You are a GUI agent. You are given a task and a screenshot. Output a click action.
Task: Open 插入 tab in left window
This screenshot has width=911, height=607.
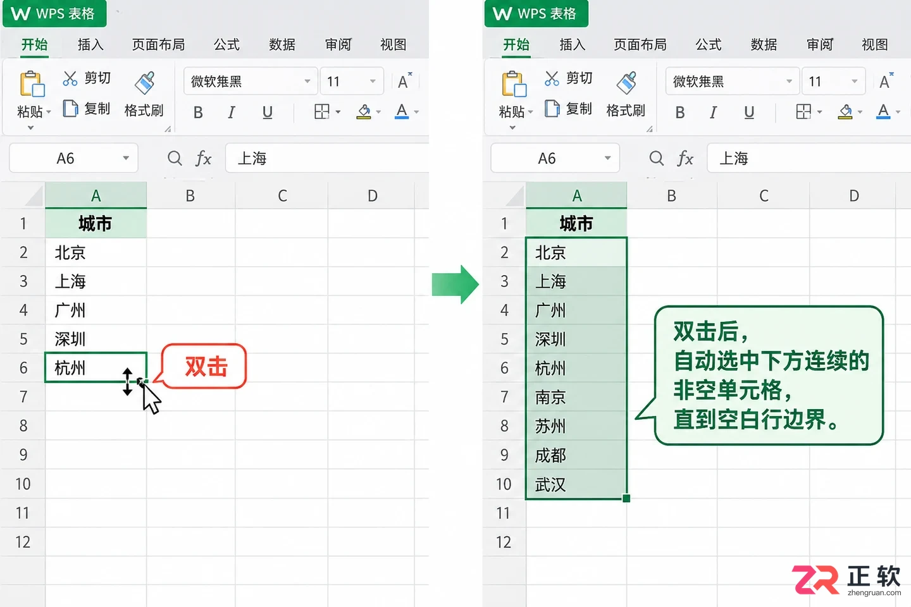(90, 44)
